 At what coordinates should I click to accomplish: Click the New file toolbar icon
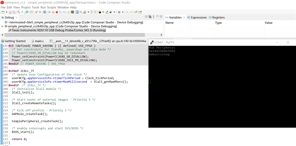coord(2,12)
